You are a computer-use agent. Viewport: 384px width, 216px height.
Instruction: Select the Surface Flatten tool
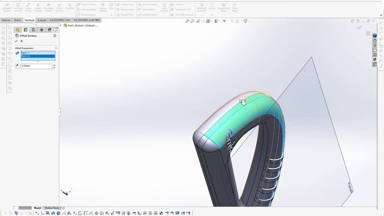point(103,8)
